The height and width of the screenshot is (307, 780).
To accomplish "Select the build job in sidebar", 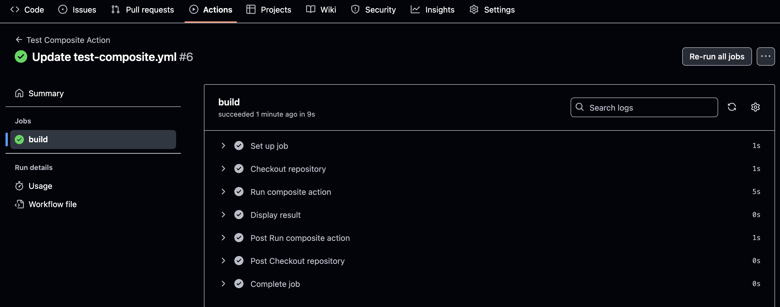I will click(93, 139).
